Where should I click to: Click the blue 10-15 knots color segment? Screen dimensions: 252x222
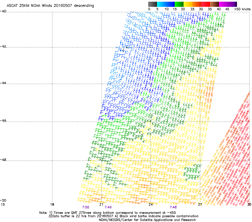click(x=170, y=4)
